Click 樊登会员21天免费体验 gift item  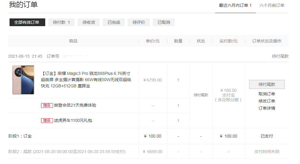(x=75, y=105)
